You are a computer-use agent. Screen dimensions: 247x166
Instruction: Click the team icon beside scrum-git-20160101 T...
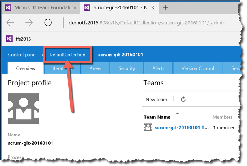[148, 127]
